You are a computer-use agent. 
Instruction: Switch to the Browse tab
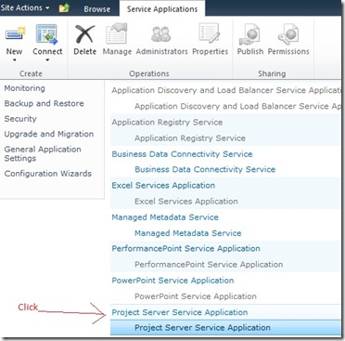coord(96,9)
